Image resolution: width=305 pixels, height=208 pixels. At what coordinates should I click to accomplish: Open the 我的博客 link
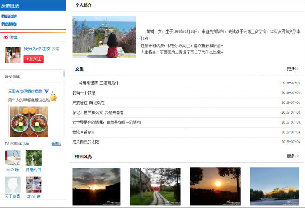pyautogui.click(x=9, y=24)
